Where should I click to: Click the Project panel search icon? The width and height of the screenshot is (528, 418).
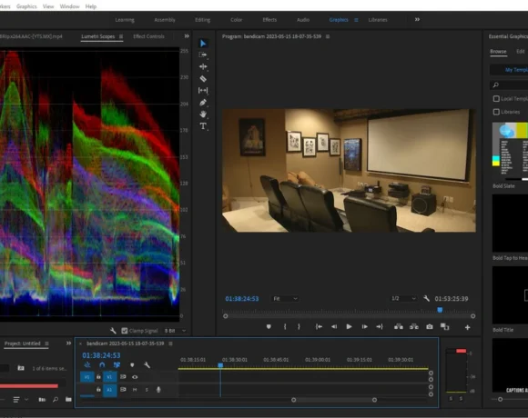pos(56,400)
